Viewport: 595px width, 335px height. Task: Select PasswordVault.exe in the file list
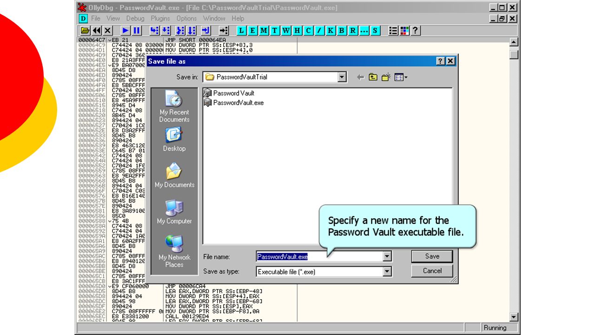coord(234,102)
